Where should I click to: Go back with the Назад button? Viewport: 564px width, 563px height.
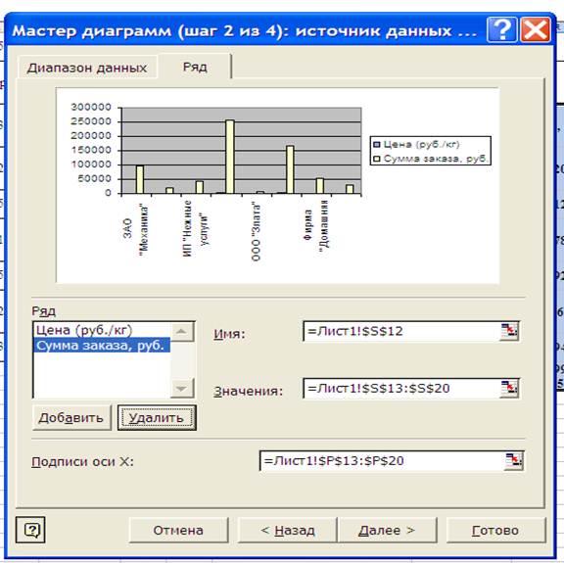click(x=288, y=531)
